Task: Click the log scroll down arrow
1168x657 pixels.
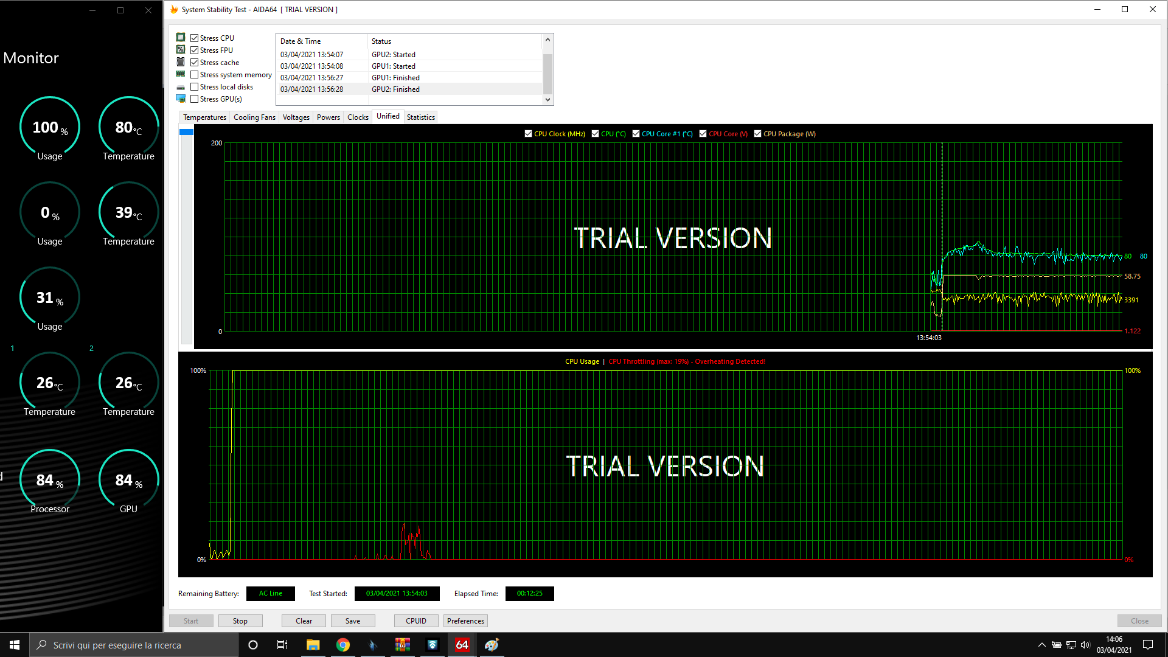Action: (x=547, y=99)
